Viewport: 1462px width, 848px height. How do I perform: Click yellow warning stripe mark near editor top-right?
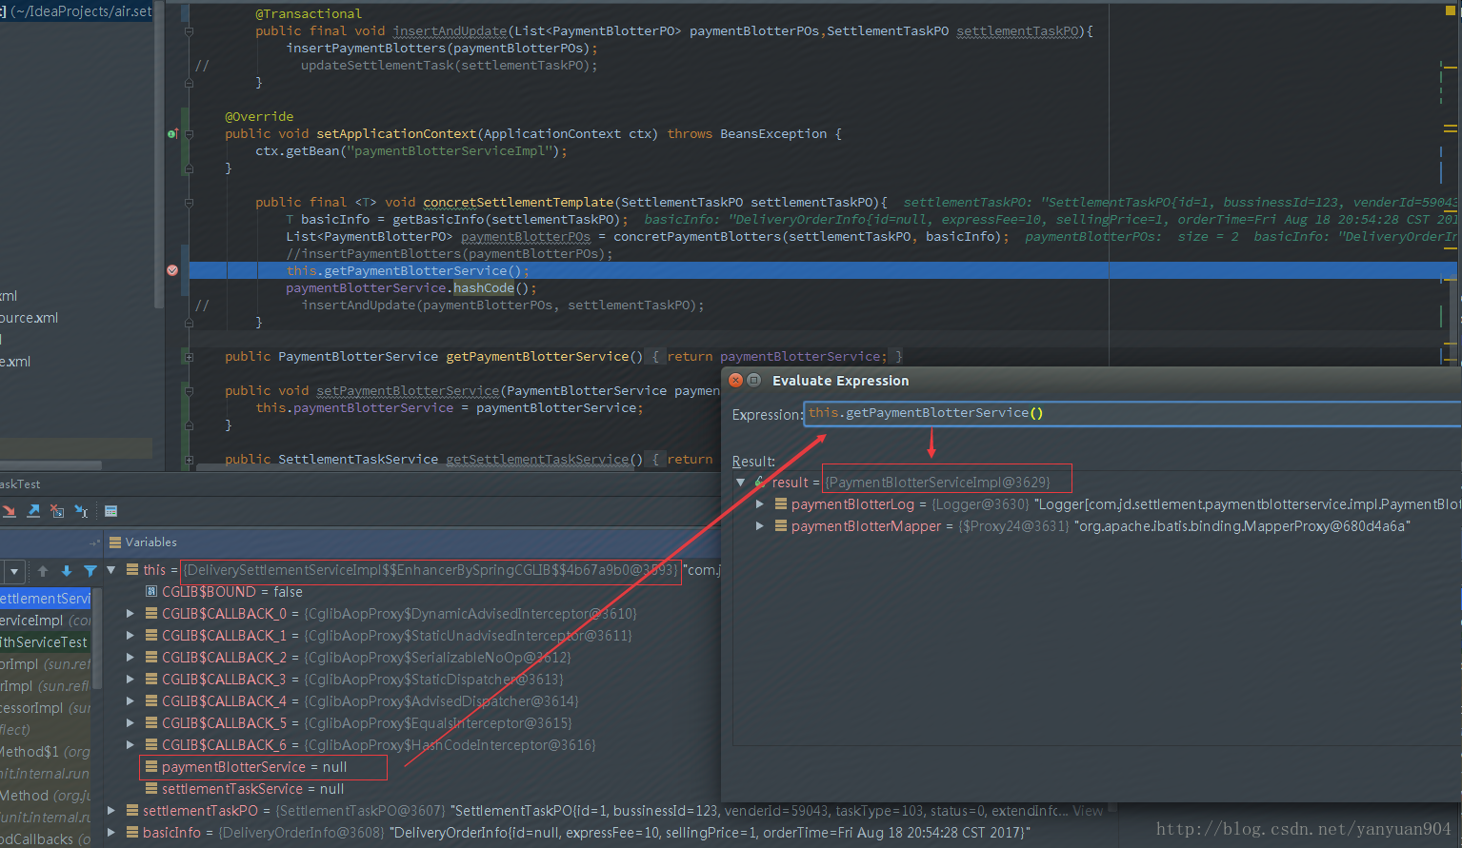[x=1451, y=68]
